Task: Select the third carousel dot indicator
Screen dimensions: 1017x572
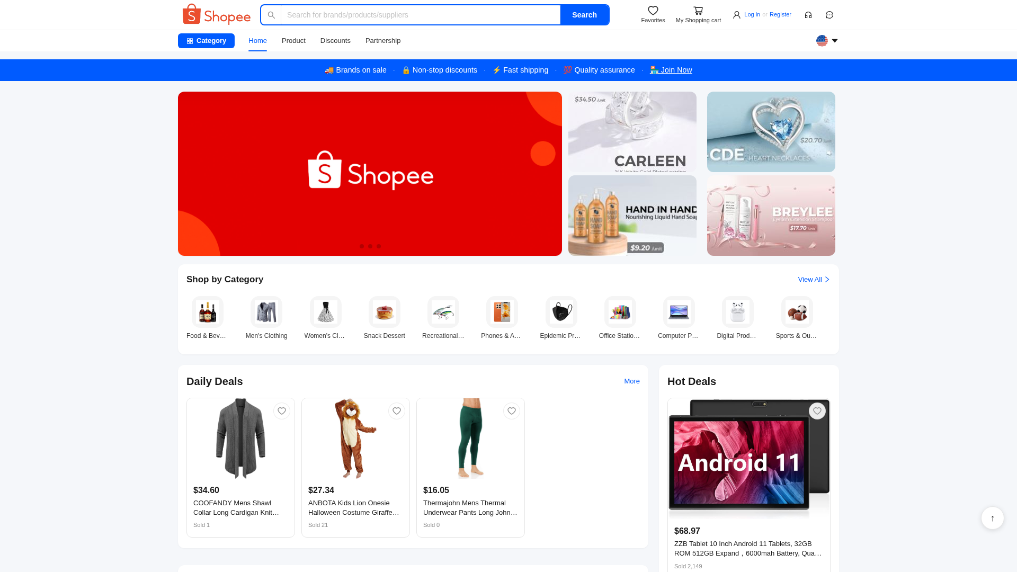Action: pos(379,246)
